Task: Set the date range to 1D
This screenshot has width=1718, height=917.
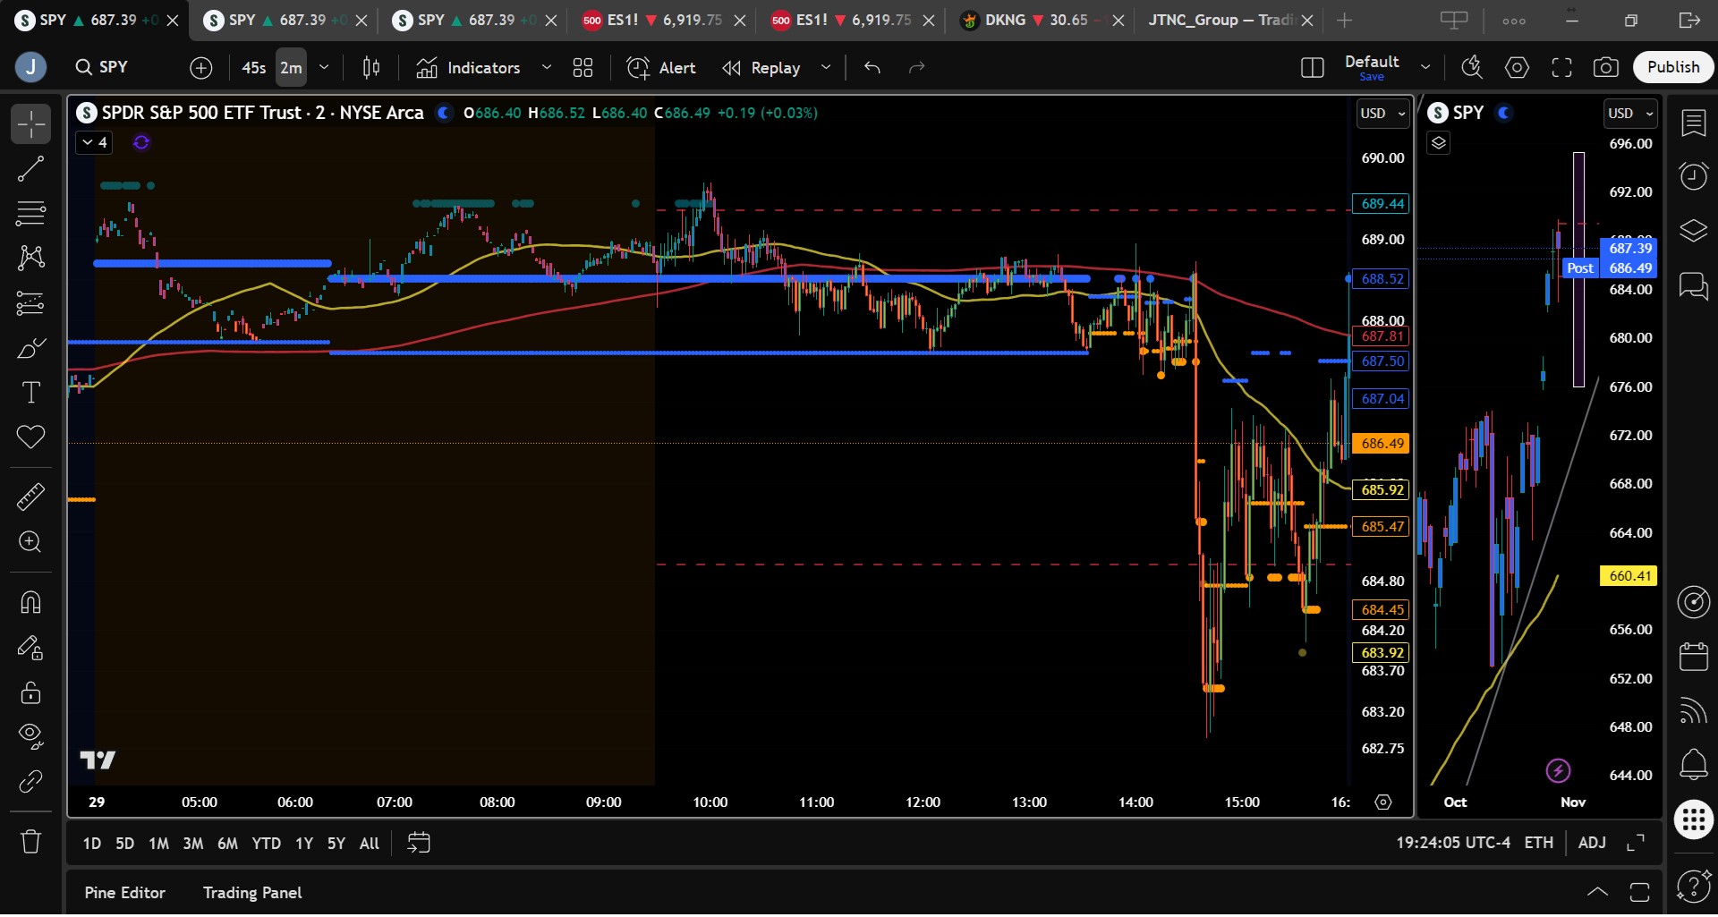Action: [92, 844]
